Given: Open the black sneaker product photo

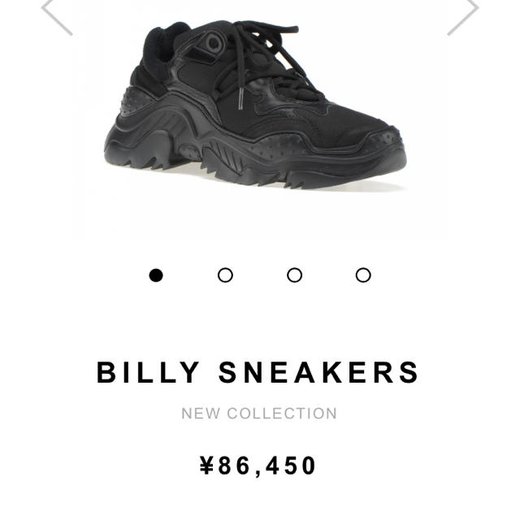Looking at the screenshot, I should tap(255, 105).
